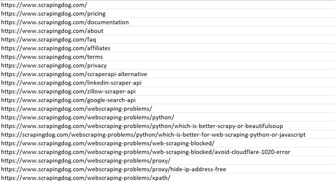Select the google-search-api URL
The height and width of the screenshot is (181, 335).
pyautogui.click(x=68, y=100)
